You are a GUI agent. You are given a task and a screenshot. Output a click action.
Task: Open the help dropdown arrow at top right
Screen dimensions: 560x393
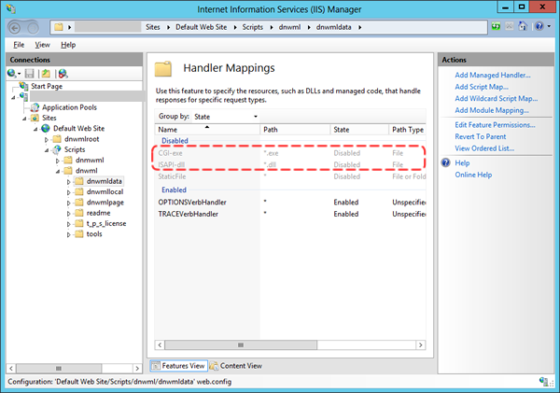pos(549,26)
